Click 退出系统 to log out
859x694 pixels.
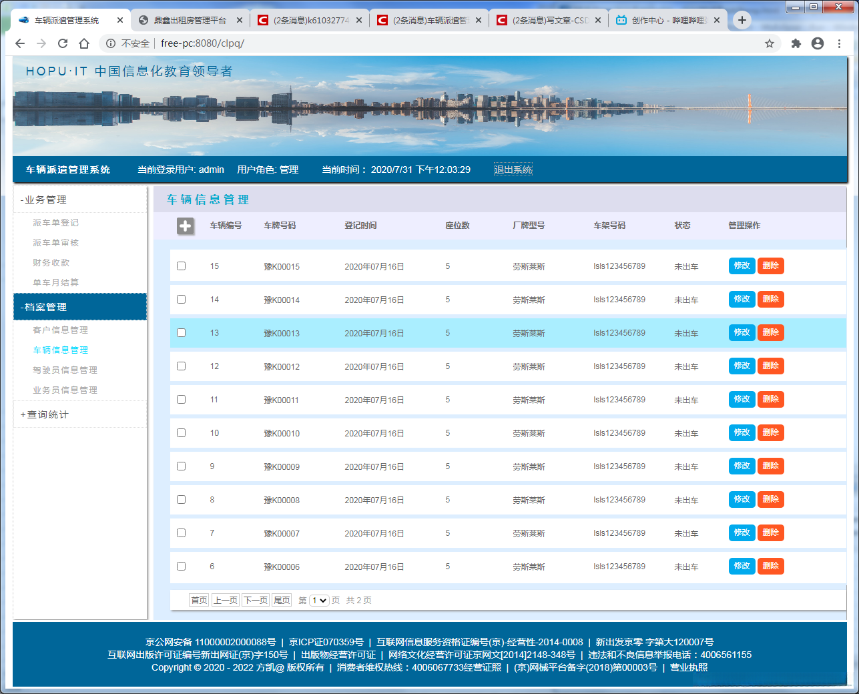coord(513,169)
